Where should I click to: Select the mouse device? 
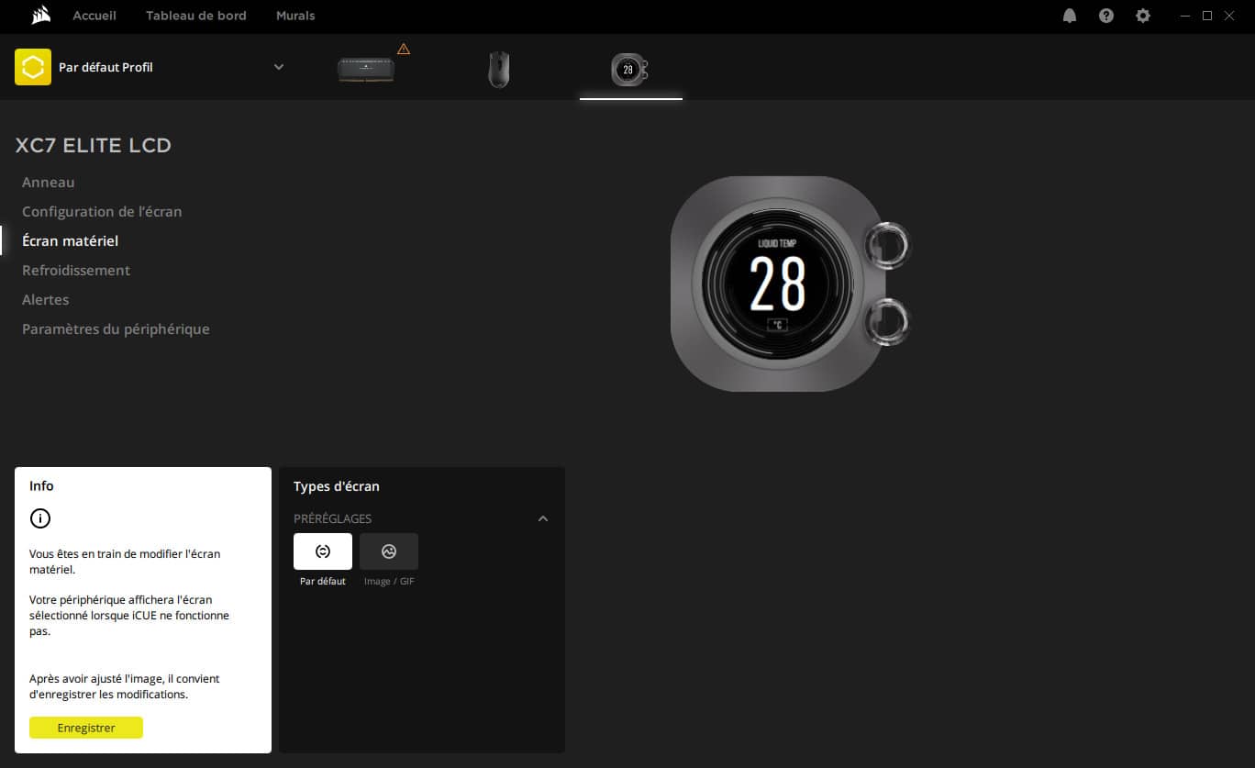click(498, 70)
